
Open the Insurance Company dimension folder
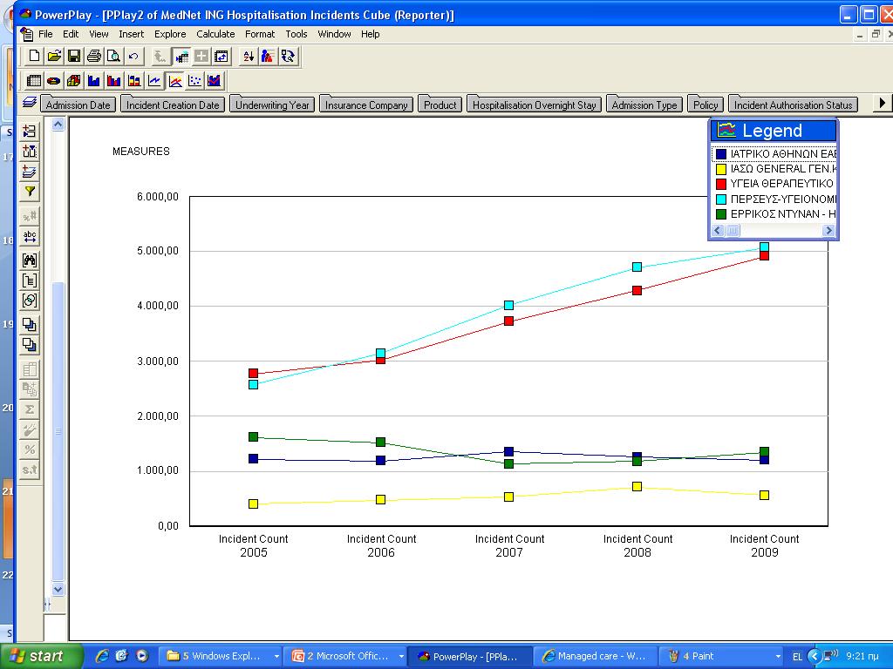pyautogui.click(x=366, y=105)
